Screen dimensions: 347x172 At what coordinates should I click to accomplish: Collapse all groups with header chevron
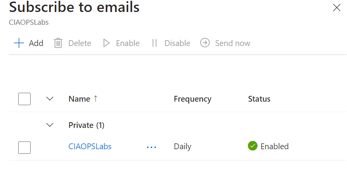coord(50,99)
